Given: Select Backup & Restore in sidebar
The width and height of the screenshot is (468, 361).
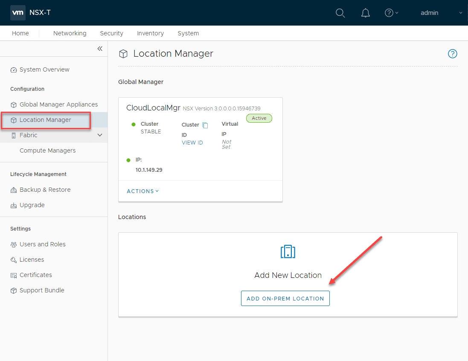Looking at the screenshot, I should [45, 190].
